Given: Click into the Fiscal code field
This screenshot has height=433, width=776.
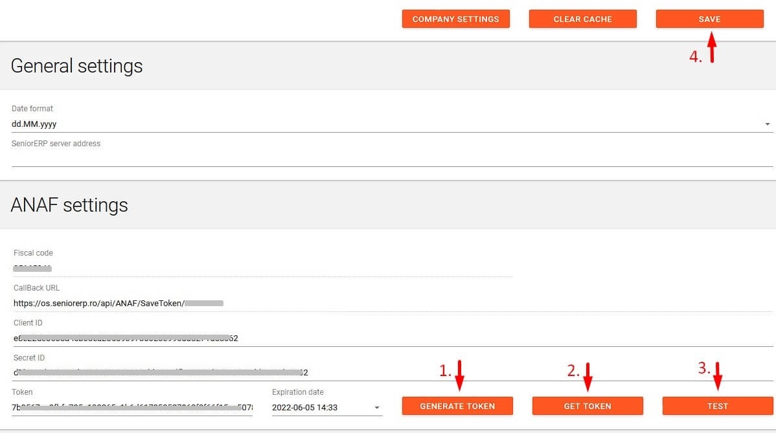Looking at the screenshot, I should click(263, 269).
